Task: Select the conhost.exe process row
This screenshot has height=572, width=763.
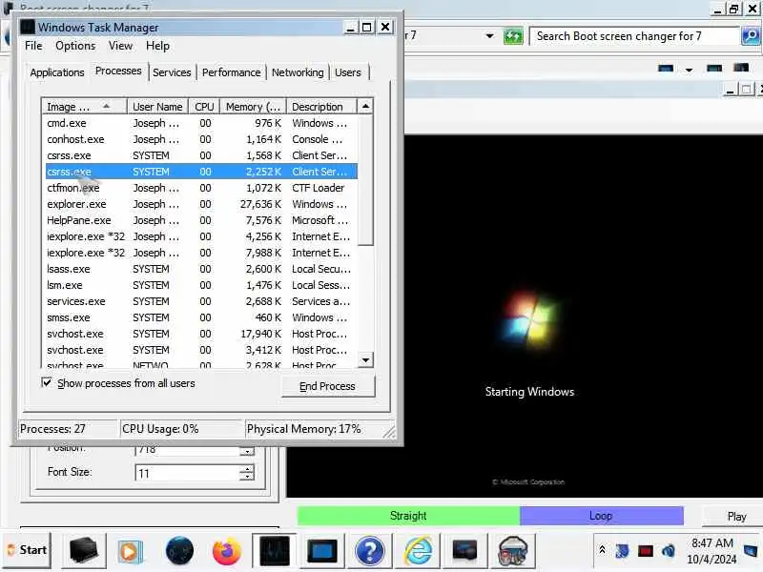Action: coord(200,139)
